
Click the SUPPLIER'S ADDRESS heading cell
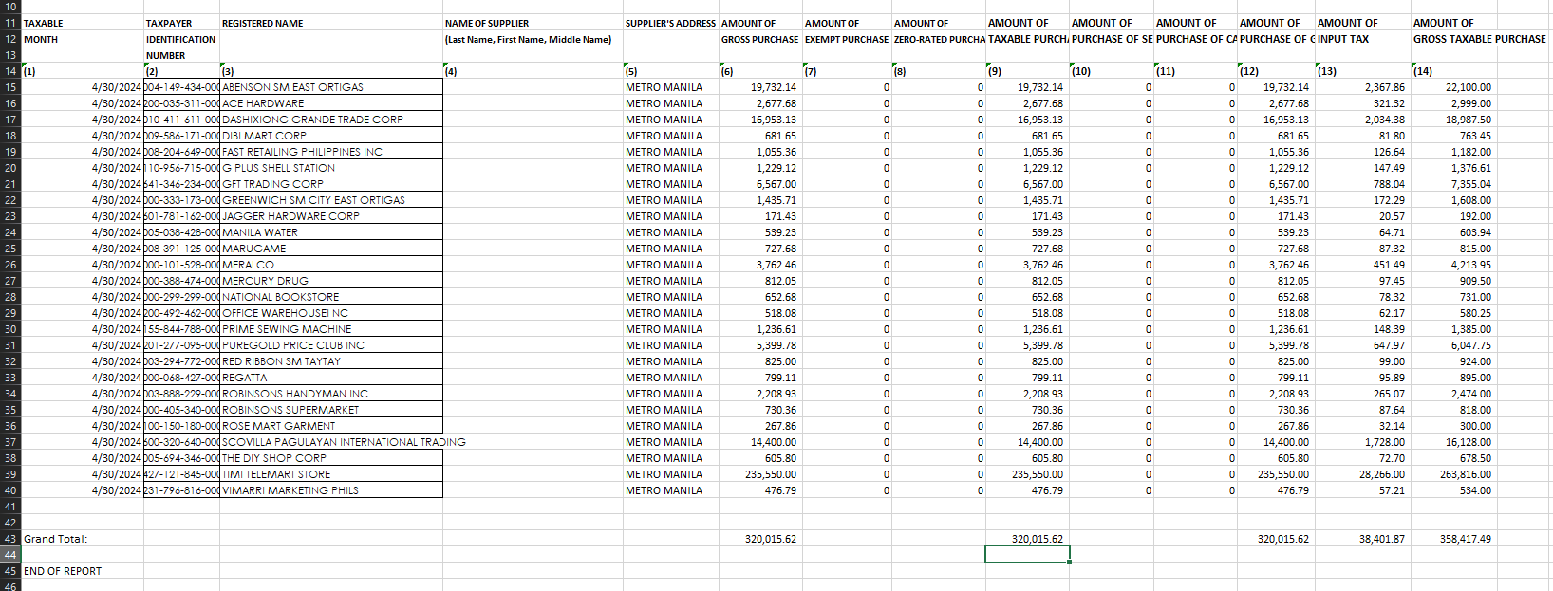(670, 24)
